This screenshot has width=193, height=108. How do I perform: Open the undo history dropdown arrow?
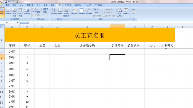click(x=11, y=2)
